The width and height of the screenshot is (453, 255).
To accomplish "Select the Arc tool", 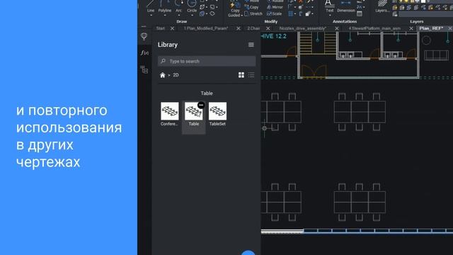I will 178,6.
